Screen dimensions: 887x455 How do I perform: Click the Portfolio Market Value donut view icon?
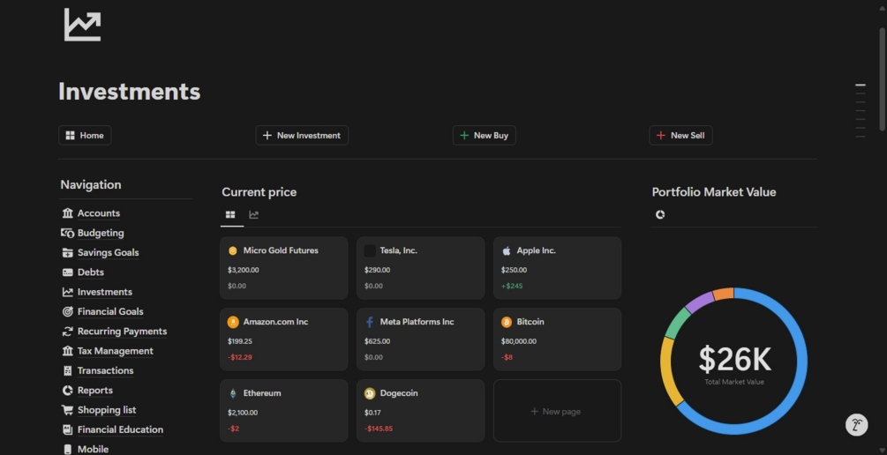[660, 215]
